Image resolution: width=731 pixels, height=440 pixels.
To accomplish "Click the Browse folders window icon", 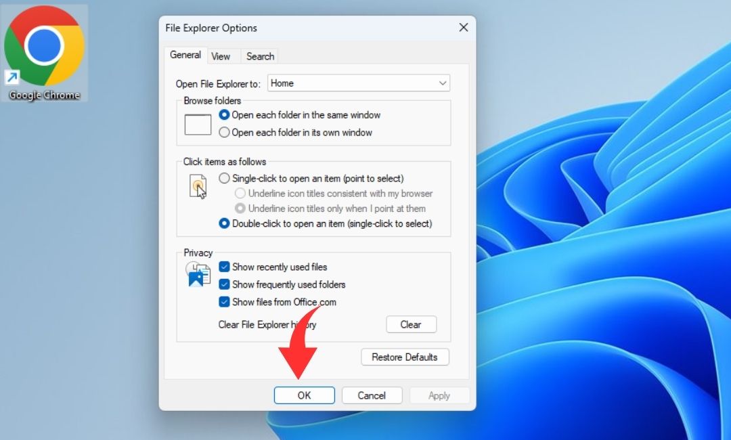I will (198, 125).
